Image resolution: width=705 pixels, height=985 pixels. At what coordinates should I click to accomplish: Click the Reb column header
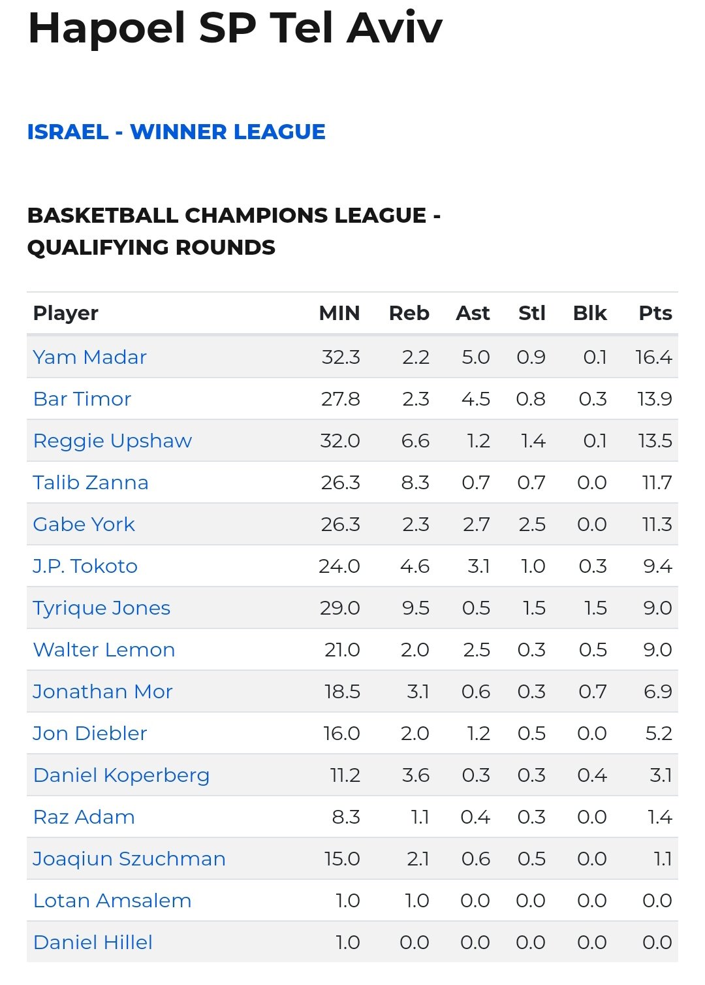409,314
